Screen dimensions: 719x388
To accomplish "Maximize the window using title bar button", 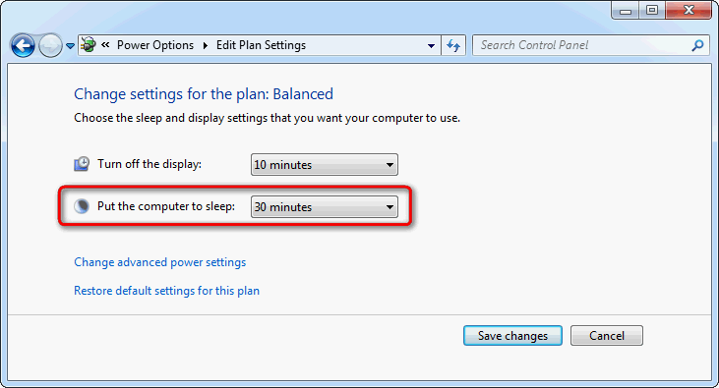I will point(652,10).
